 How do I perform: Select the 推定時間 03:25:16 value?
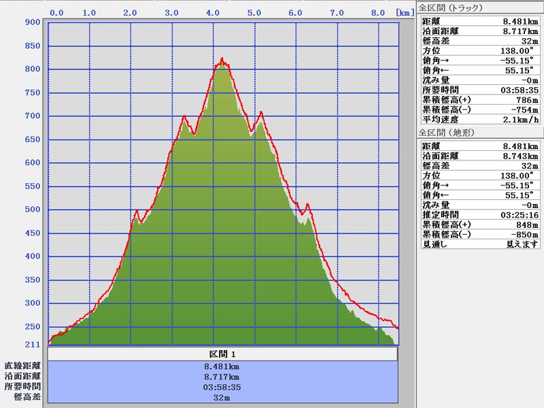click(517, 215)
